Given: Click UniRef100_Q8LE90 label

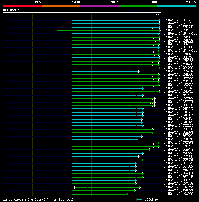Looking at the screenshot, I should pyautogui.click(x=178, y=105).
